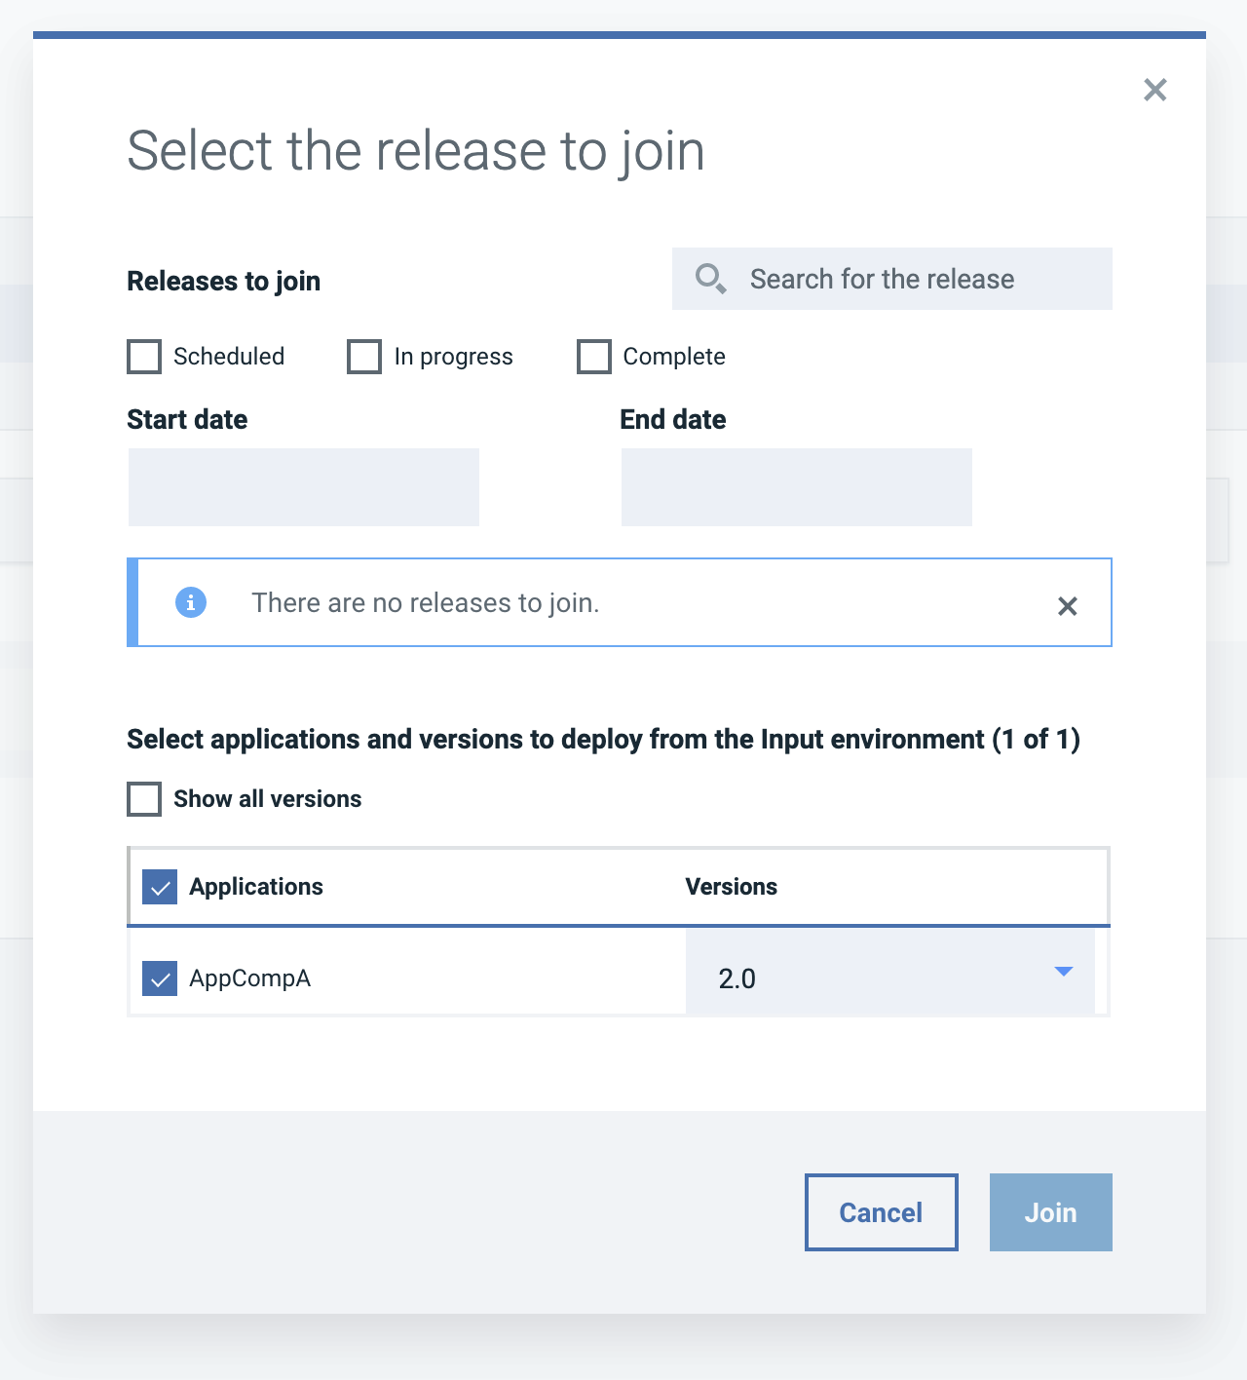Enable the Scheduled filter
1247x1380 pixels.
pos(143,357)
